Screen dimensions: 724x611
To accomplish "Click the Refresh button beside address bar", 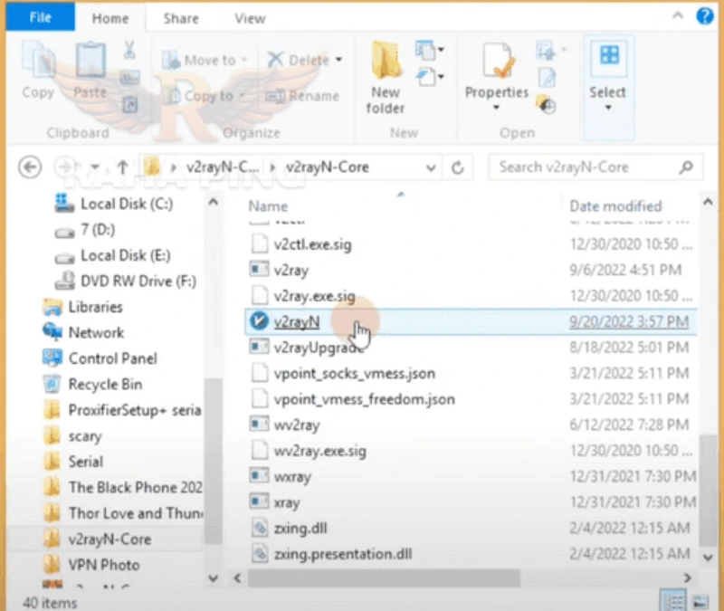I will tap(458, 167).
